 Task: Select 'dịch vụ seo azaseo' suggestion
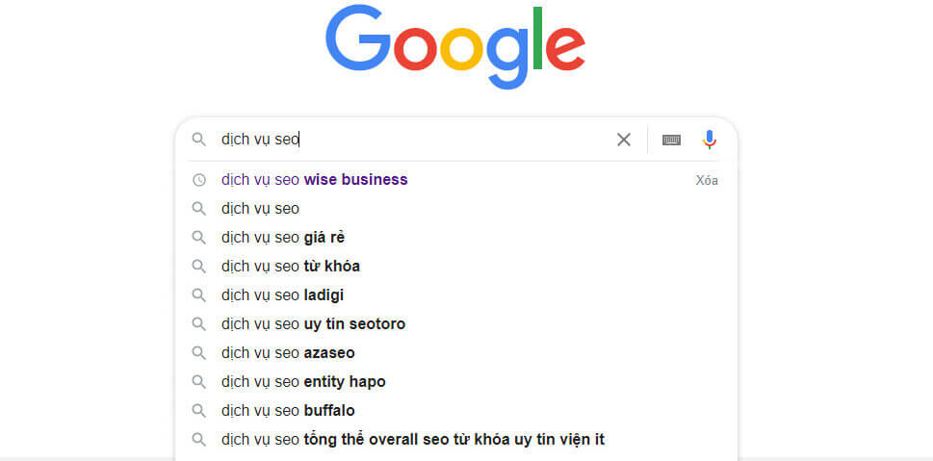click(x=288, y=353)
